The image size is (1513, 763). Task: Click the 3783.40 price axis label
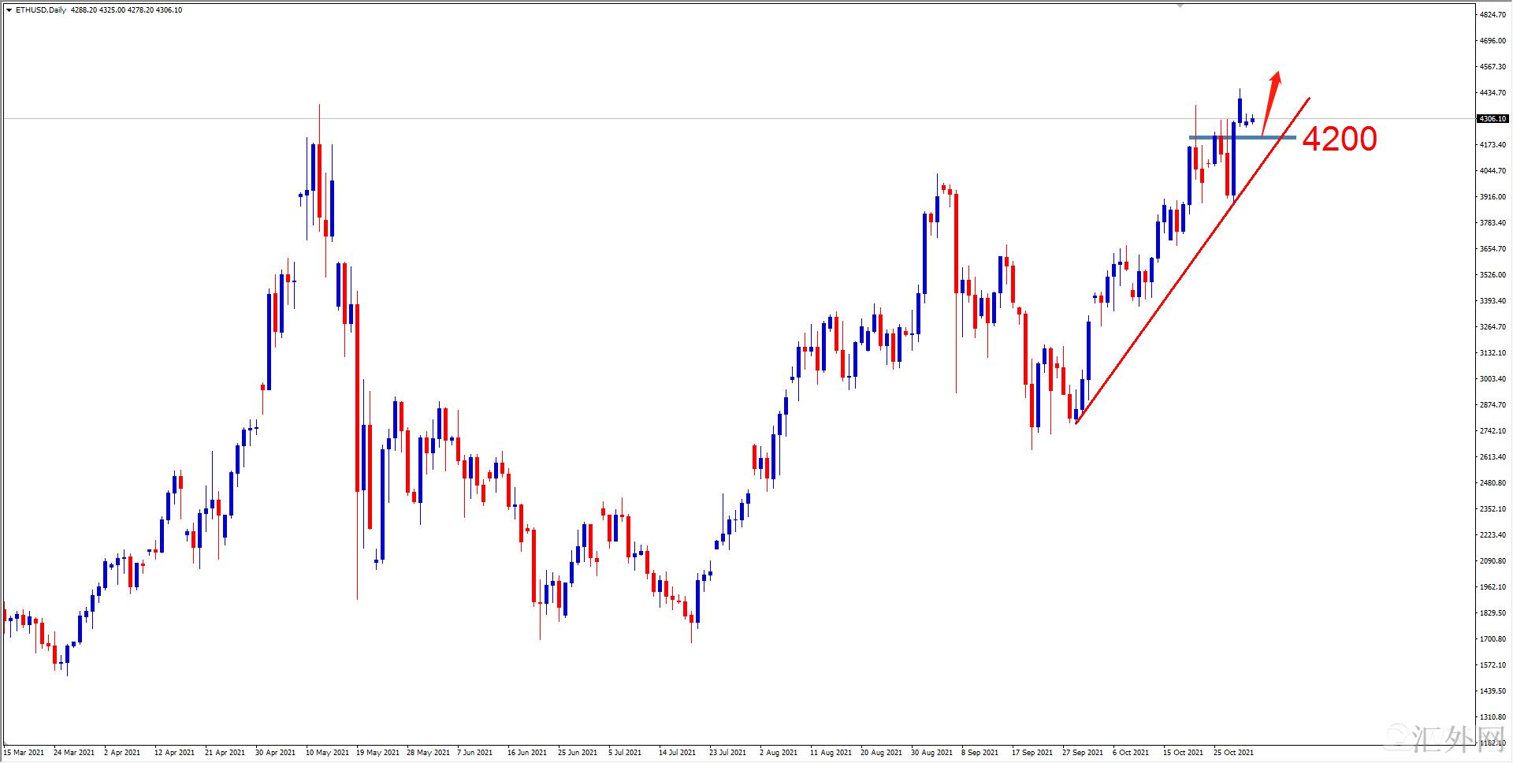[1493, 223]
